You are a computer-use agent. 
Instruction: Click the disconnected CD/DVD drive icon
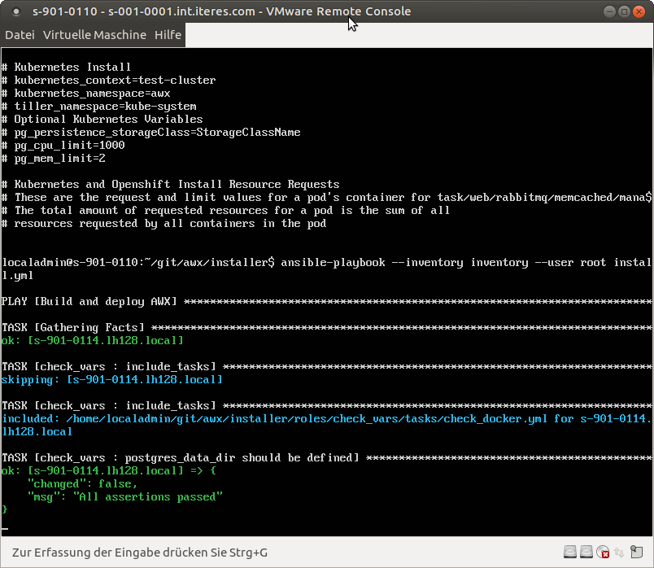point(603,553)
